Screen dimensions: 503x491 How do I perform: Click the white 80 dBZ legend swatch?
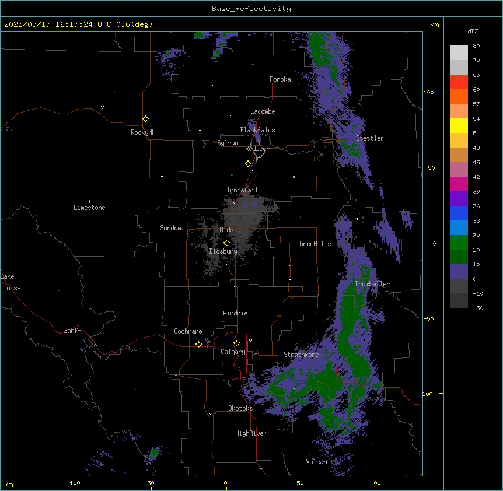pos(459,53)
